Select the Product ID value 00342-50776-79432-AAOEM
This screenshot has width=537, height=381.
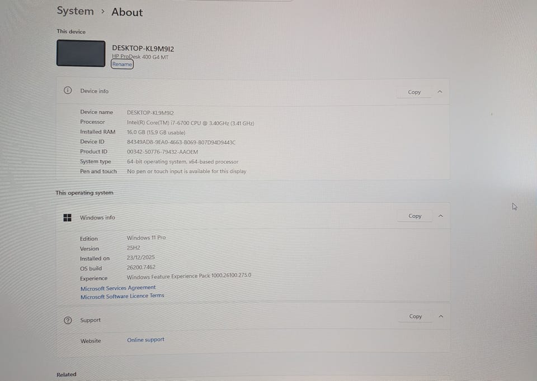pos(162,152)
